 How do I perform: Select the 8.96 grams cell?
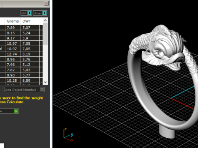click(13, 60)
